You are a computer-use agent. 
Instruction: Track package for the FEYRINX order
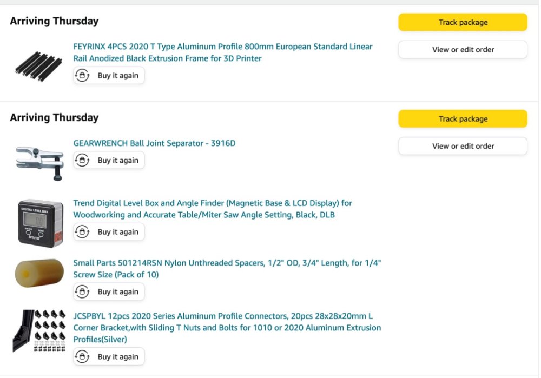tap(463, 22)
